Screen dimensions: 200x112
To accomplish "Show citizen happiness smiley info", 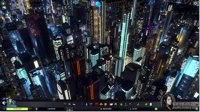I will point(156,109).
